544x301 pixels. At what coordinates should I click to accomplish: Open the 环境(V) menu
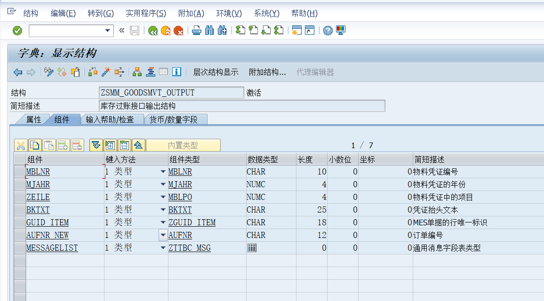[x=229, y=13]
